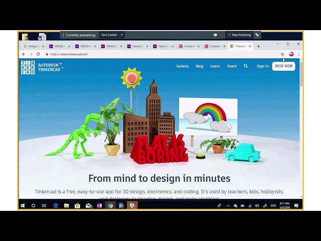The height and width of the screenshot is (241, 321).
Task: Open the Learn menu item
Action: (x=215, y=66)
